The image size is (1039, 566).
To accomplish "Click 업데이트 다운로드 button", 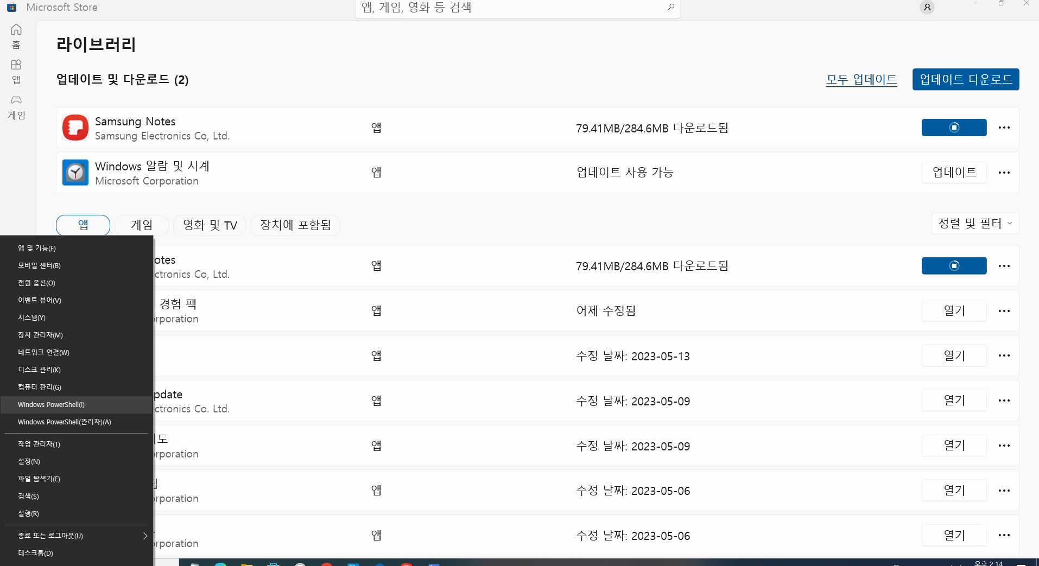I will (x=966, y=79).
